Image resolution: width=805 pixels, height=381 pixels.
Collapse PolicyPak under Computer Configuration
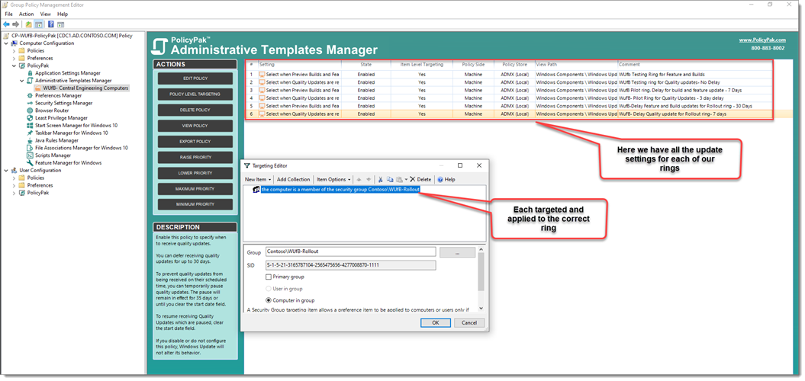coord(14,66)
